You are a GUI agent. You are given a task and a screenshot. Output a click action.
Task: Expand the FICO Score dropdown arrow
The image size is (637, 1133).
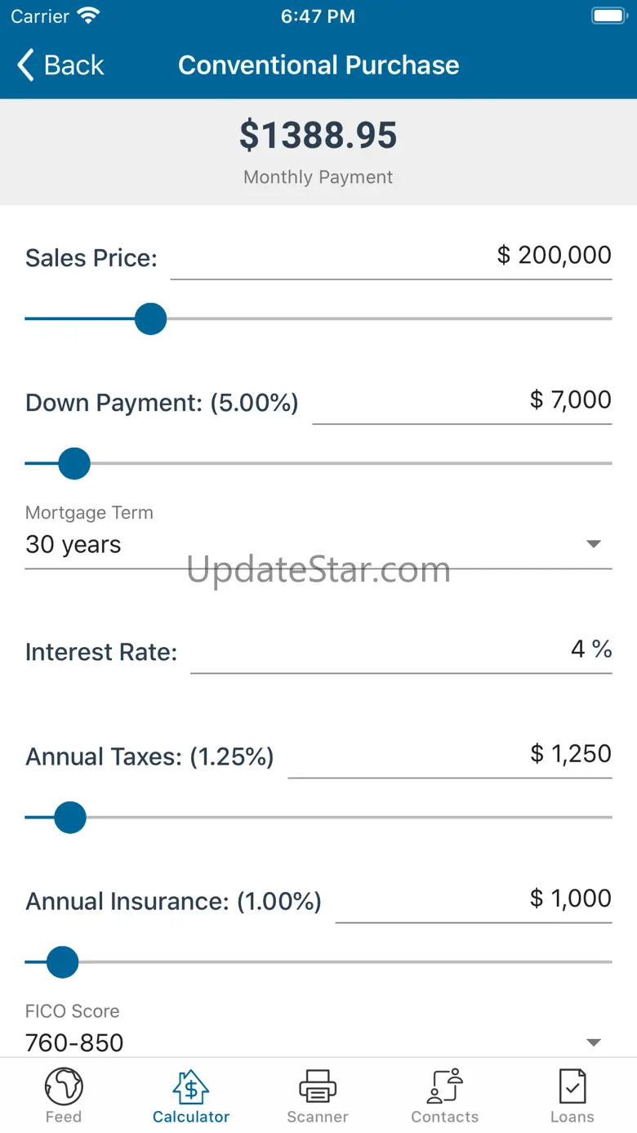594,1042
